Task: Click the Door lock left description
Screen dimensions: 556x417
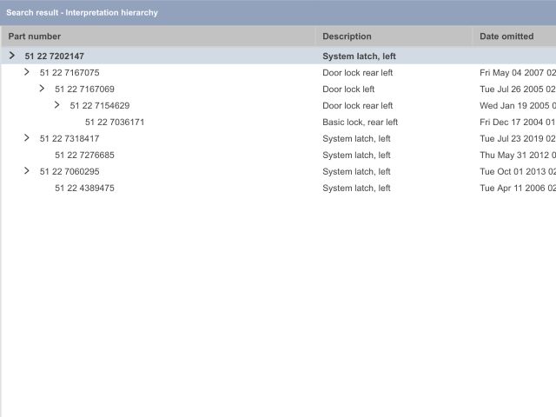Action: (348, 89)
